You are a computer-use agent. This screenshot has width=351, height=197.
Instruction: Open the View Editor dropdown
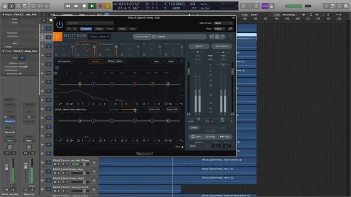(219, 29)
